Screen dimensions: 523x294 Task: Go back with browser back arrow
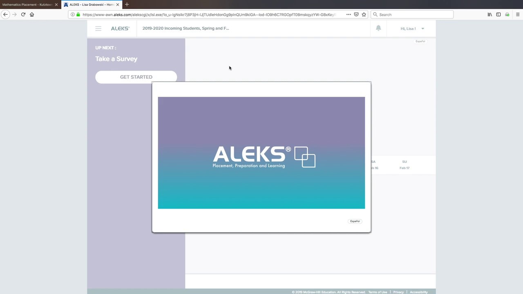pyautogui.click(x=5, y=14)
